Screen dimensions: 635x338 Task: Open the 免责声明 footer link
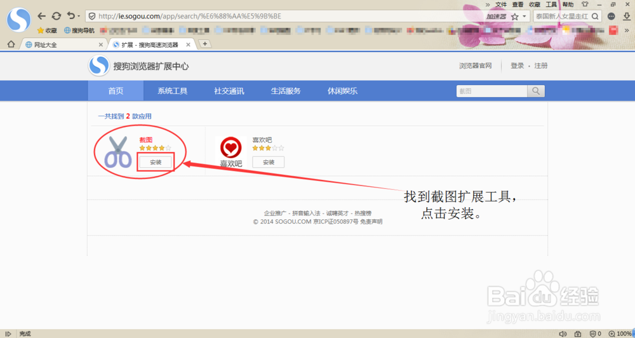[371, 222]
